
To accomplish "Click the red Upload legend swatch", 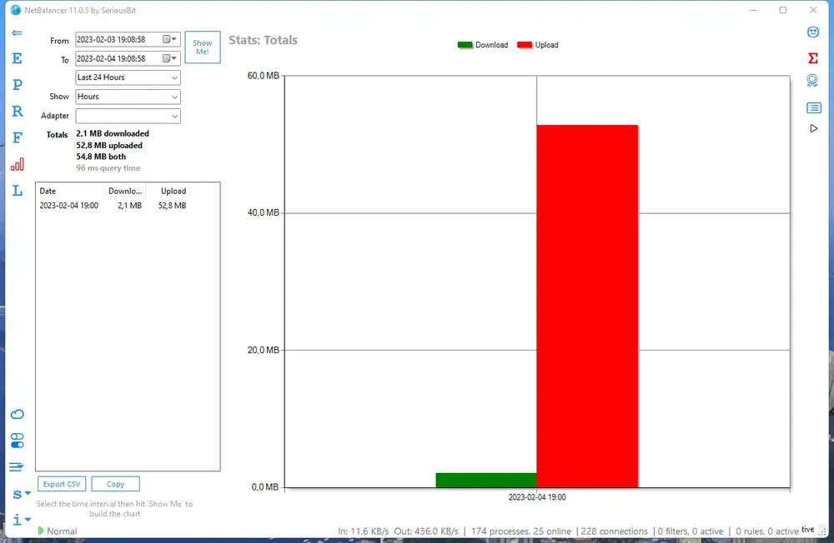I will [x=525, y=45].
